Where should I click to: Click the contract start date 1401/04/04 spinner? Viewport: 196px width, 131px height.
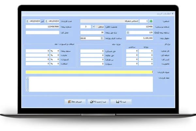46,21
